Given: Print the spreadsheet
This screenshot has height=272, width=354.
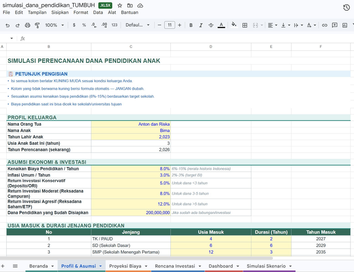Looking at the screenshot, I should (x=27, y=25).
